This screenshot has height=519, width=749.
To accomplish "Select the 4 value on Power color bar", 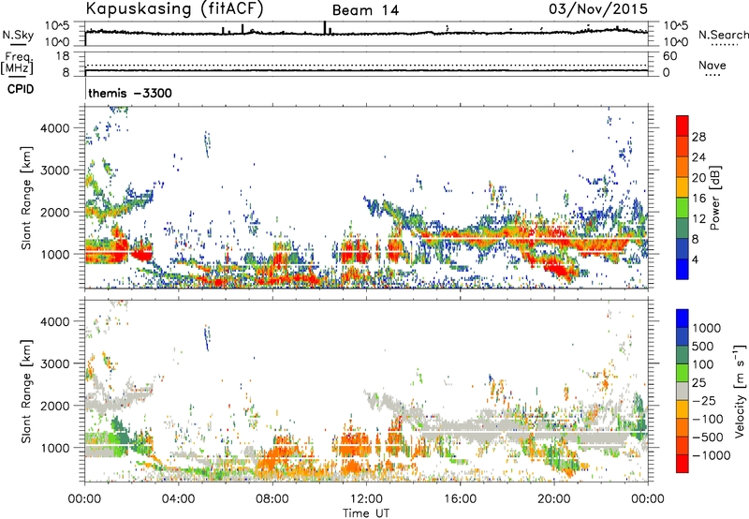I will (695, 259).
